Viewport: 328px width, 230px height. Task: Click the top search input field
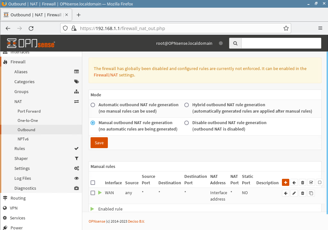pyautogui.click(x=281, y=43)
